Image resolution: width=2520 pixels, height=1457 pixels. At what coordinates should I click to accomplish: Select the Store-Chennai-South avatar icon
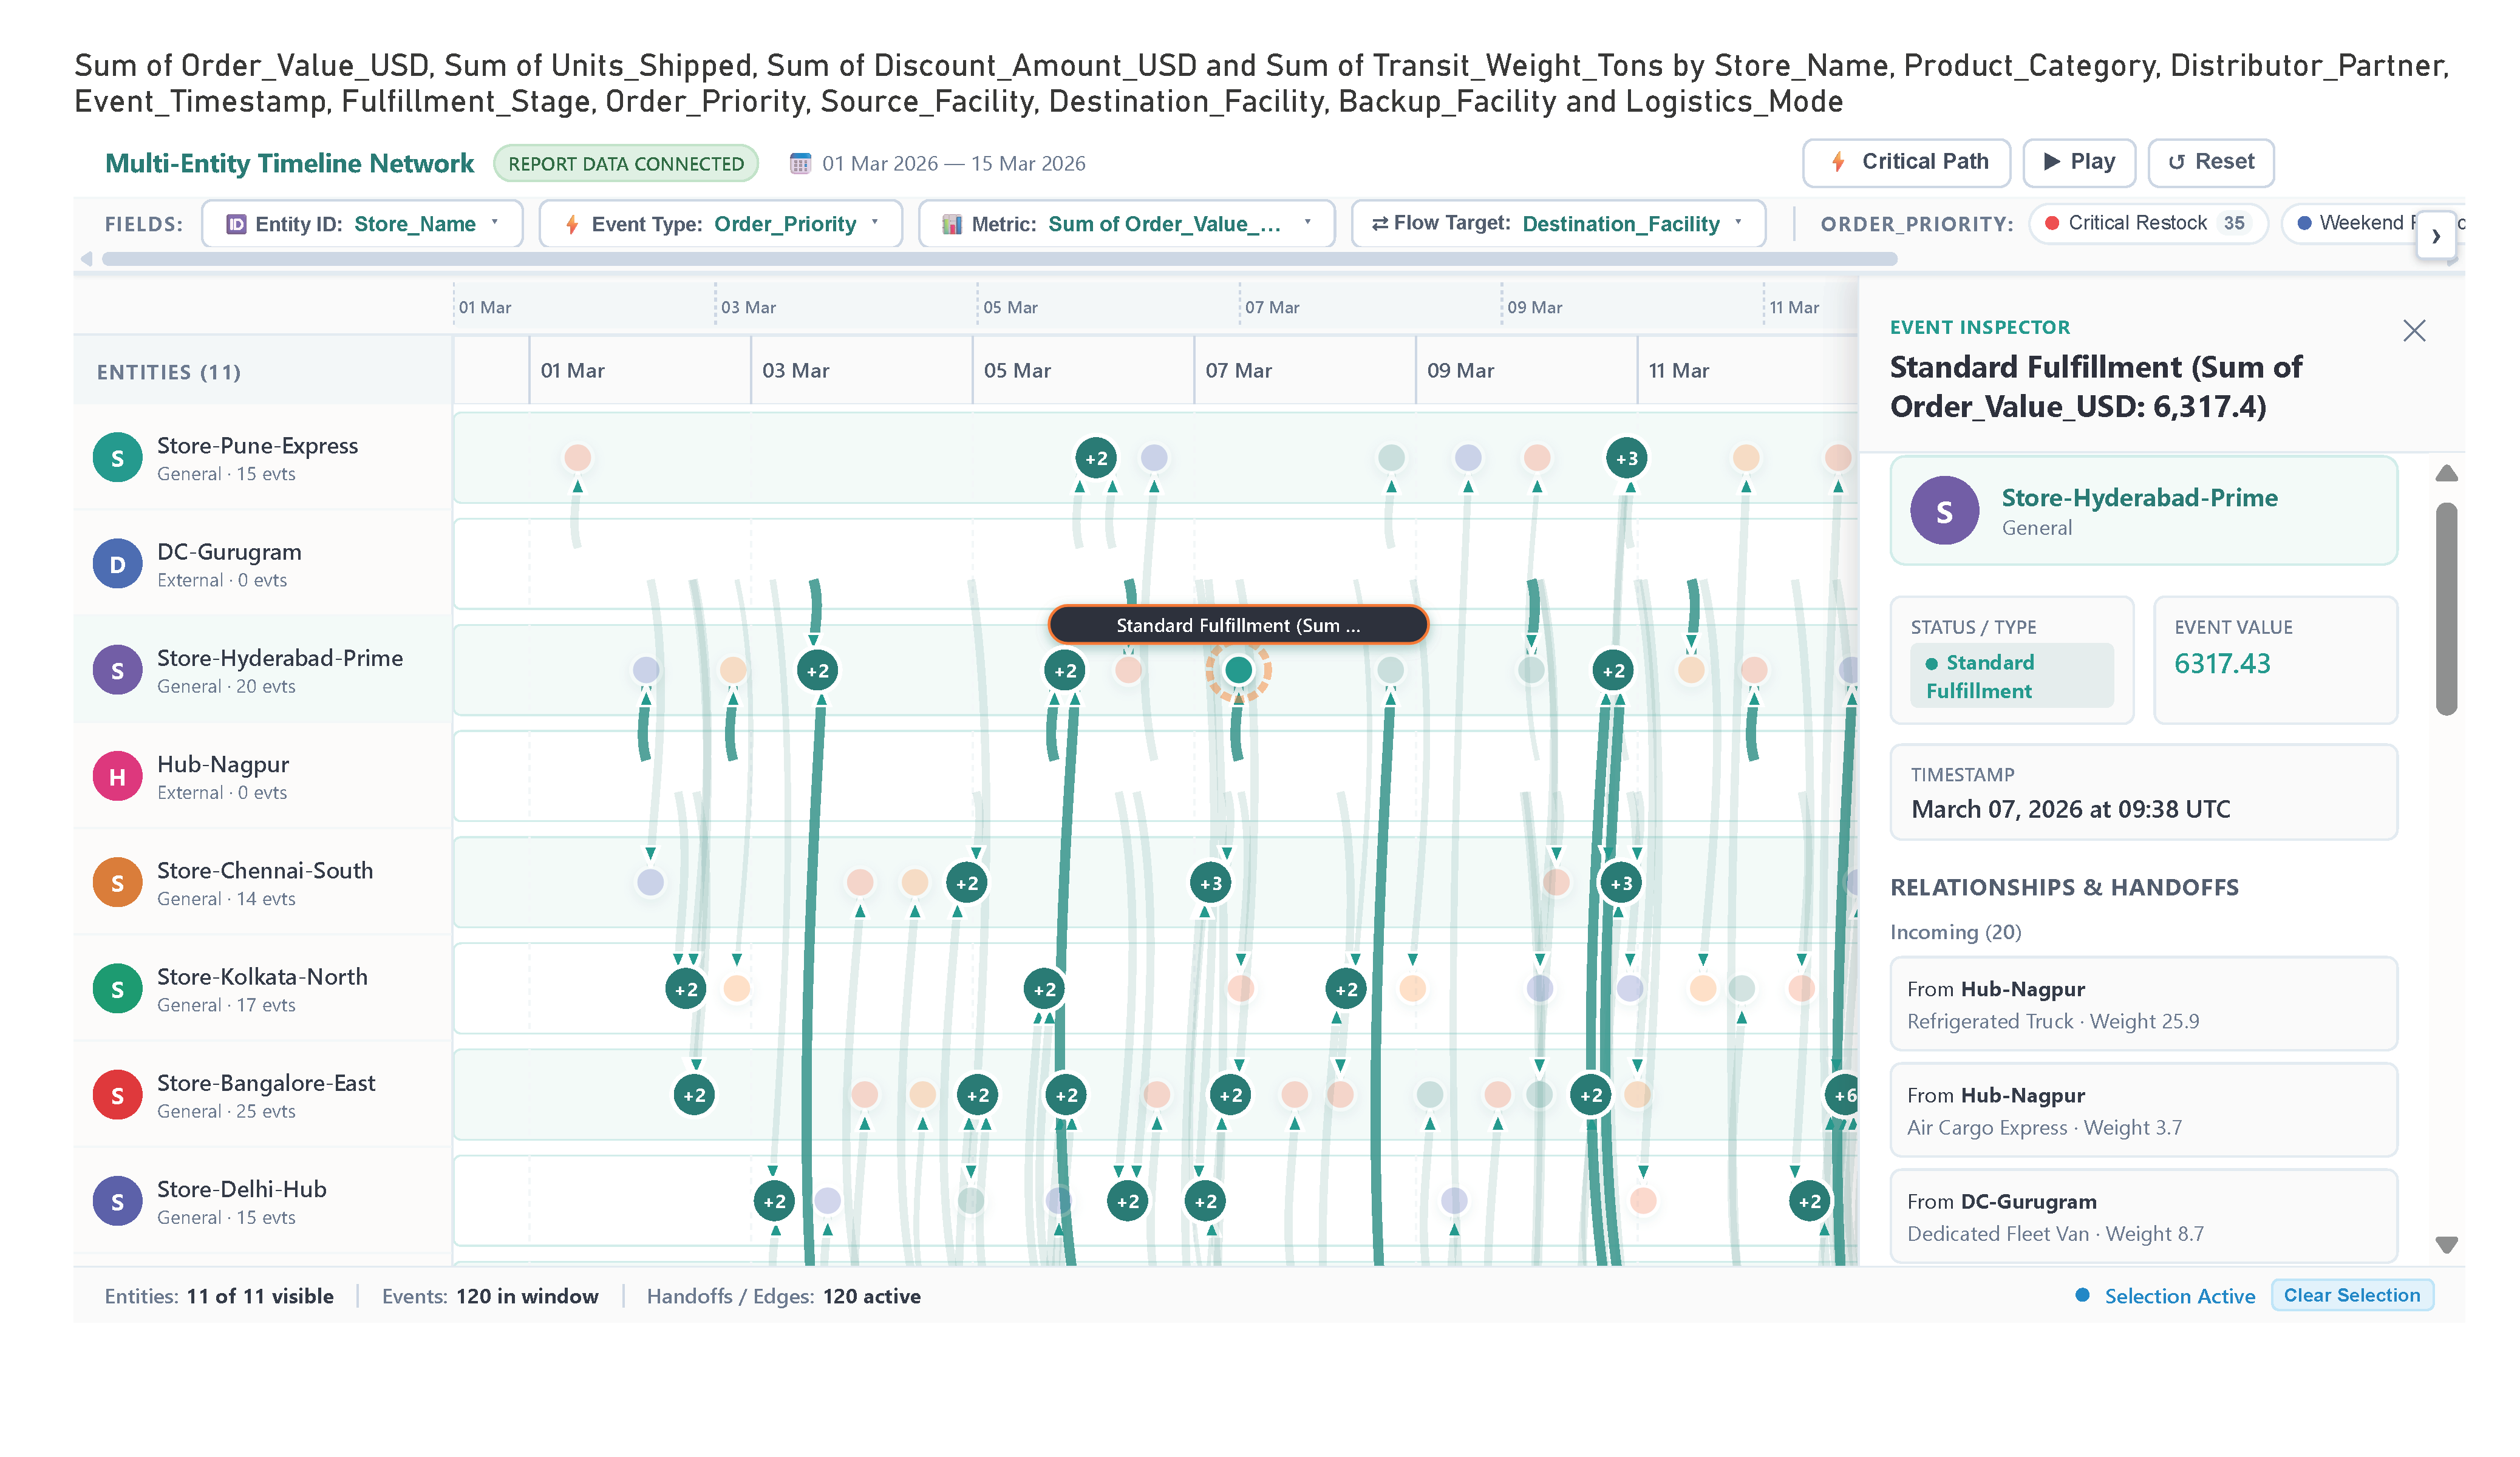pos(117,883)
